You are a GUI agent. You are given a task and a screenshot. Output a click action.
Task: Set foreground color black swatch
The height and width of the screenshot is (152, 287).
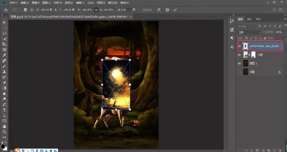tap(3, 146)
